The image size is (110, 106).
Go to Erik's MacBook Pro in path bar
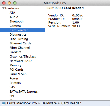pos(22,103)
